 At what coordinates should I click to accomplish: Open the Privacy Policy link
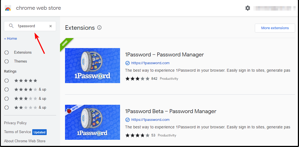(15, 123)
